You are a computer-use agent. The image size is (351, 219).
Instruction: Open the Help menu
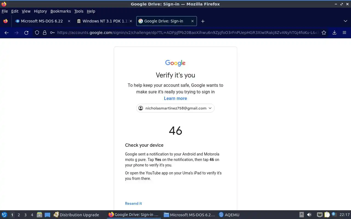tap(91, 11)
